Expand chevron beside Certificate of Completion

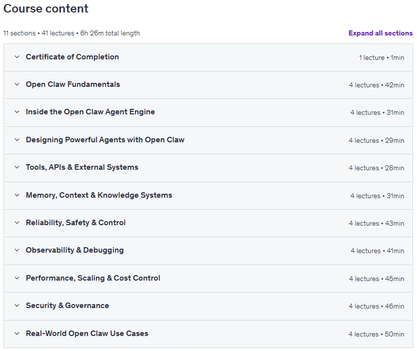coord(17,57)
